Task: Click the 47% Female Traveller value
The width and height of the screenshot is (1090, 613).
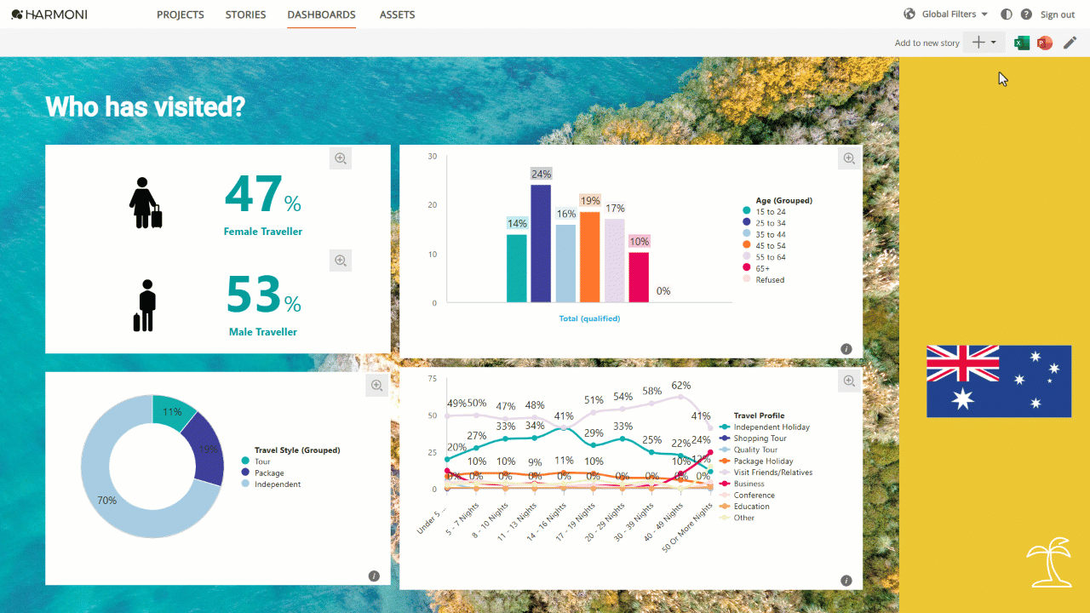Action: [263, 196]
